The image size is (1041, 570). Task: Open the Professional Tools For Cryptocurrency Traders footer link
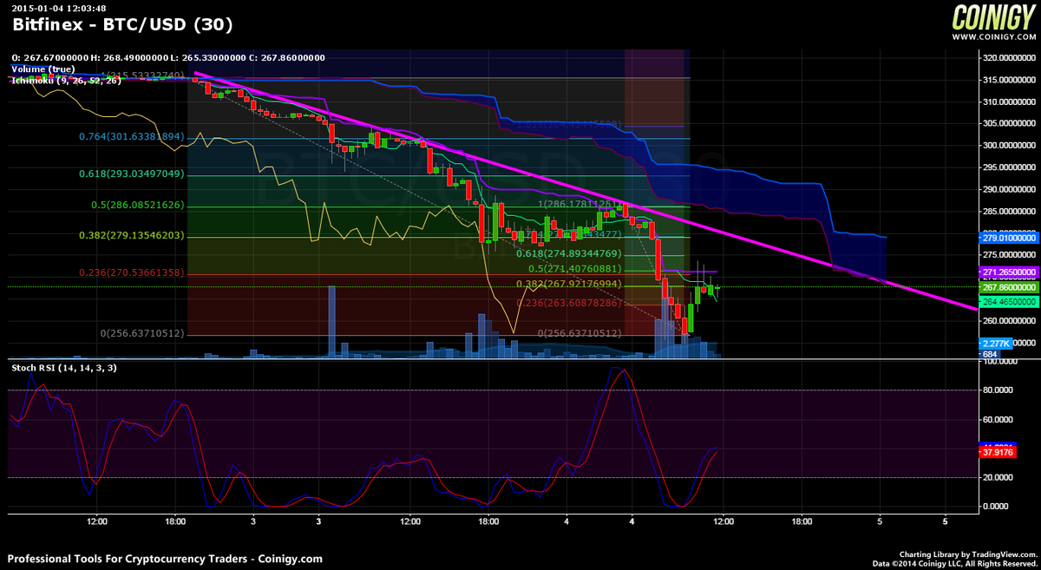click(165, 559)
